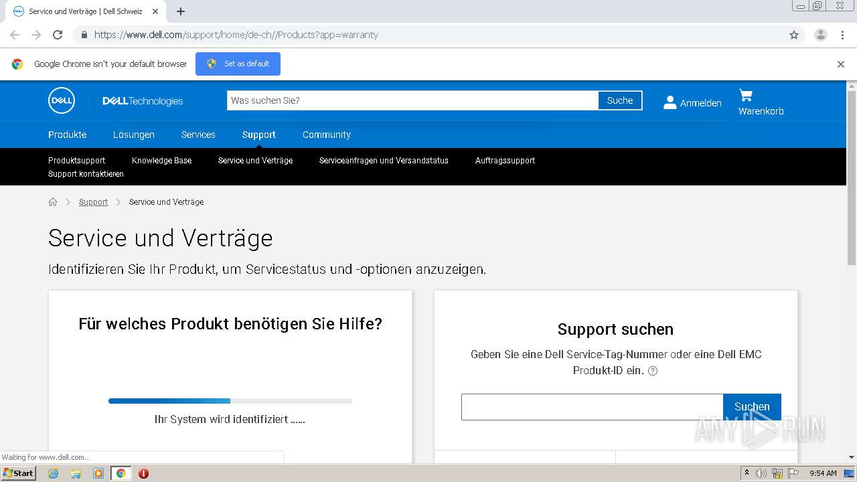Bookmark this page with the star icon
This screenshot has height=482, width=857.
794,35
